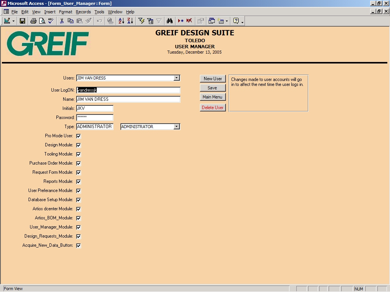This screenshot has height=292, width=390.
Task: Return via the Main Menu button
Action: (213, 97)
